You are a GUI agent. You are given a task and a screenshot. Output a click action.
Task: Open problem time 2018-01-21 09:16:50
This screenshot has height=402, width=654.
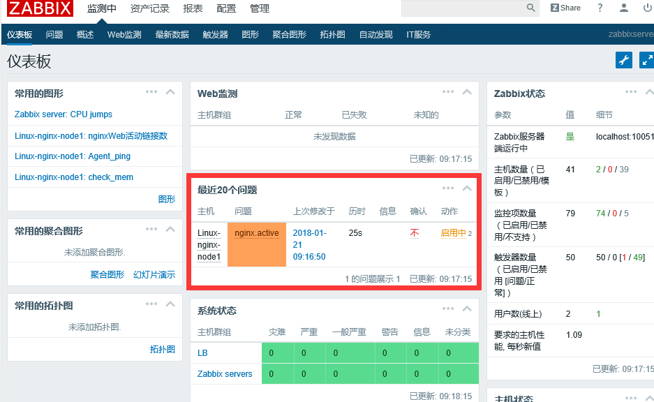309,245
